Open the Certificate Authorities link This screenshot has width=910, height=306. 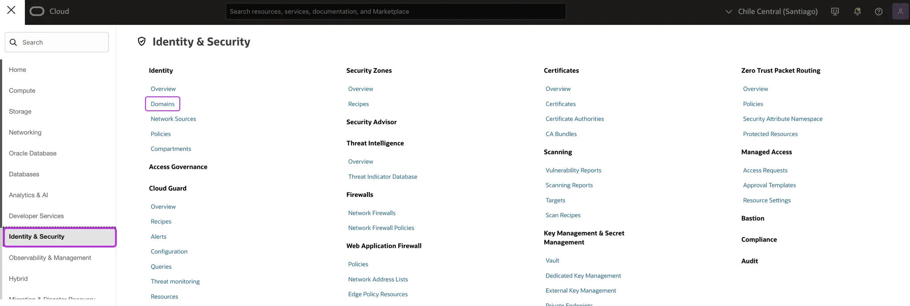(x=575, y=119)
